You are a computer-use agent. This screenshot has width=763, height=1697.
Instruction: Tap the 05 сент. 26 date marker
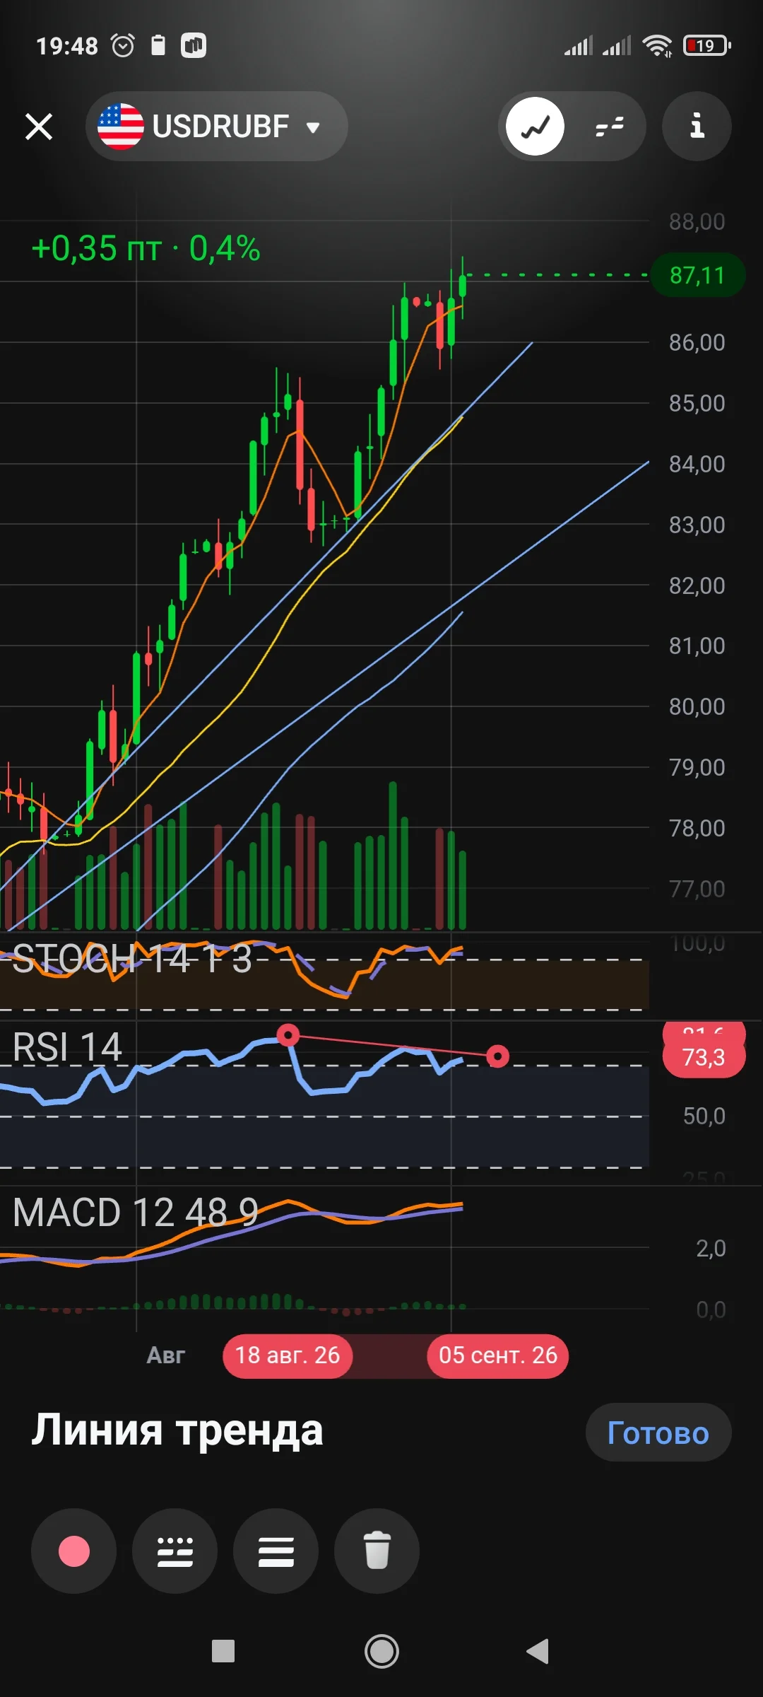pyautogui.click(x=497, y=1355)
